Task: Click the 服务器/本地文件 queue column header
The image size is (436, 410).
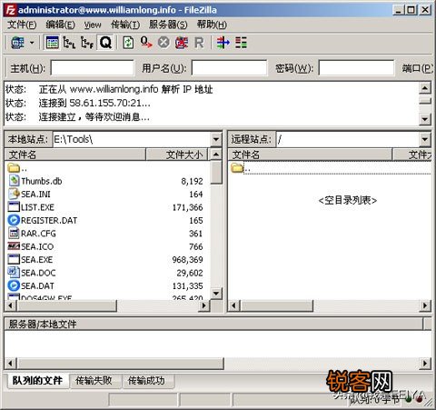Action: [213, 325]
